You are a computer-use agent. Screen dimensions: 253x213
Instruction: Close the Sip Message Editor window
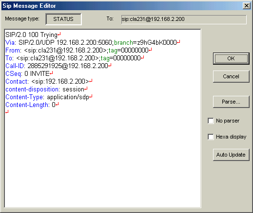(247, 6)
